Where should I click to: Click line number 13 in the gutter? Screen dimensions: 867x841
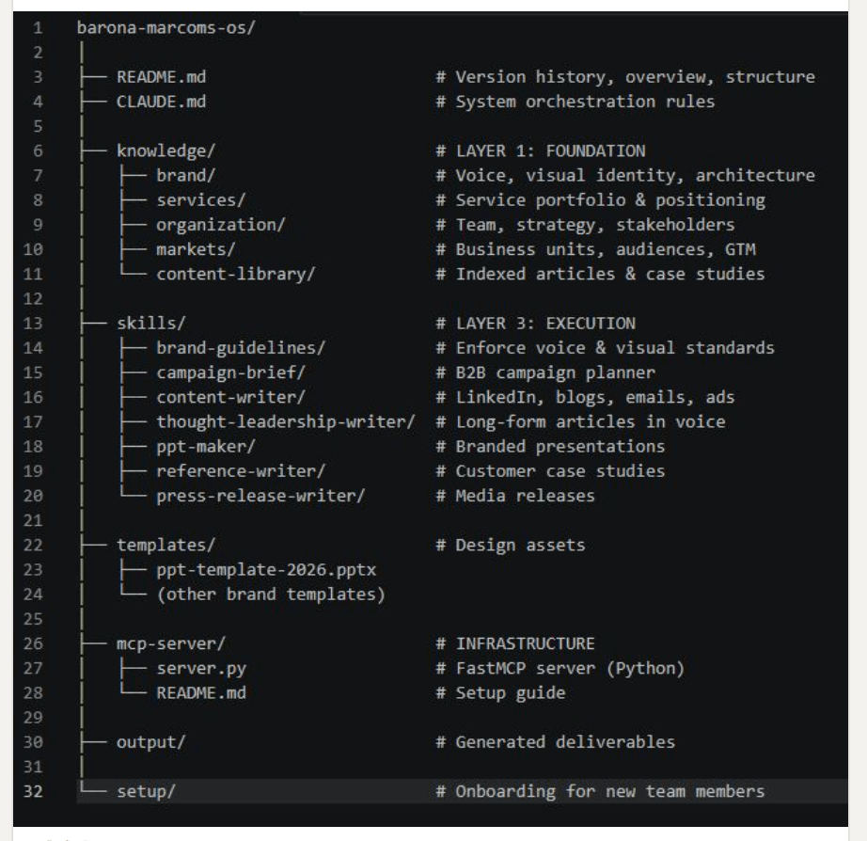[27, 324]
